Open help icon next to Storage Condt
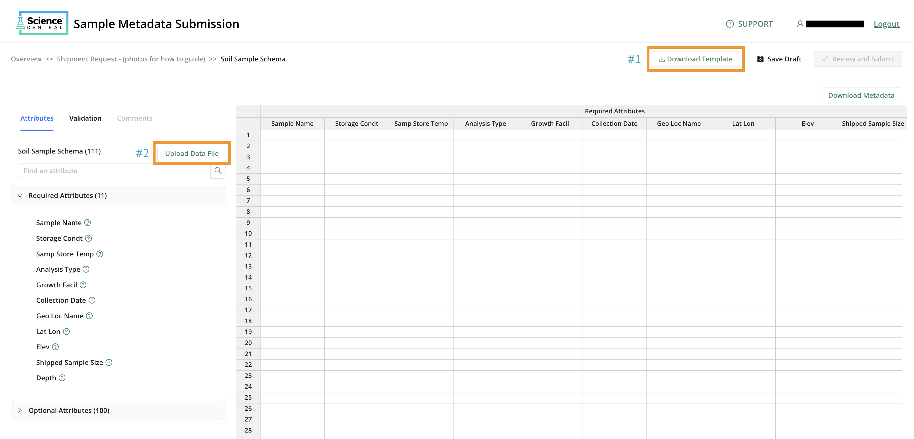 [x=88, y=238]
